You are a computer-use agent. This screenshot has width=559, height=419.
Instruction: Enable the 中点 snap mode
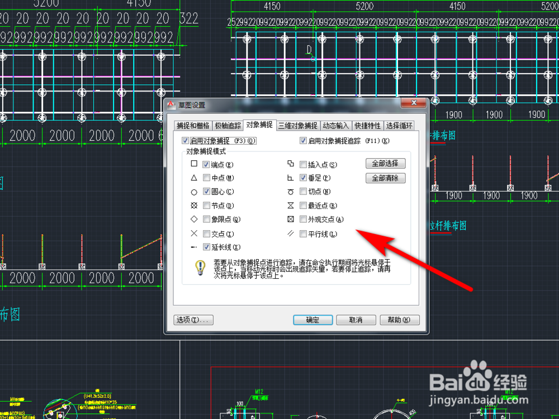(206, 178)
